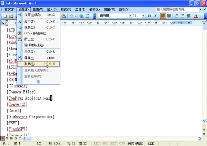This screenshot has width=207, height=146.
Task: Open the font name 細明體 dropdown
Action: (x=130, y=16)
